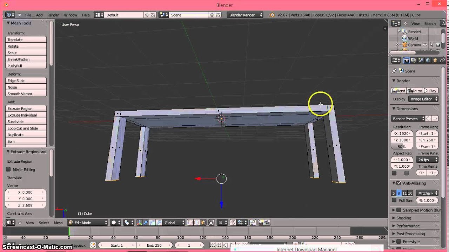Open the Object properties tab cube icon

(435, 61)
